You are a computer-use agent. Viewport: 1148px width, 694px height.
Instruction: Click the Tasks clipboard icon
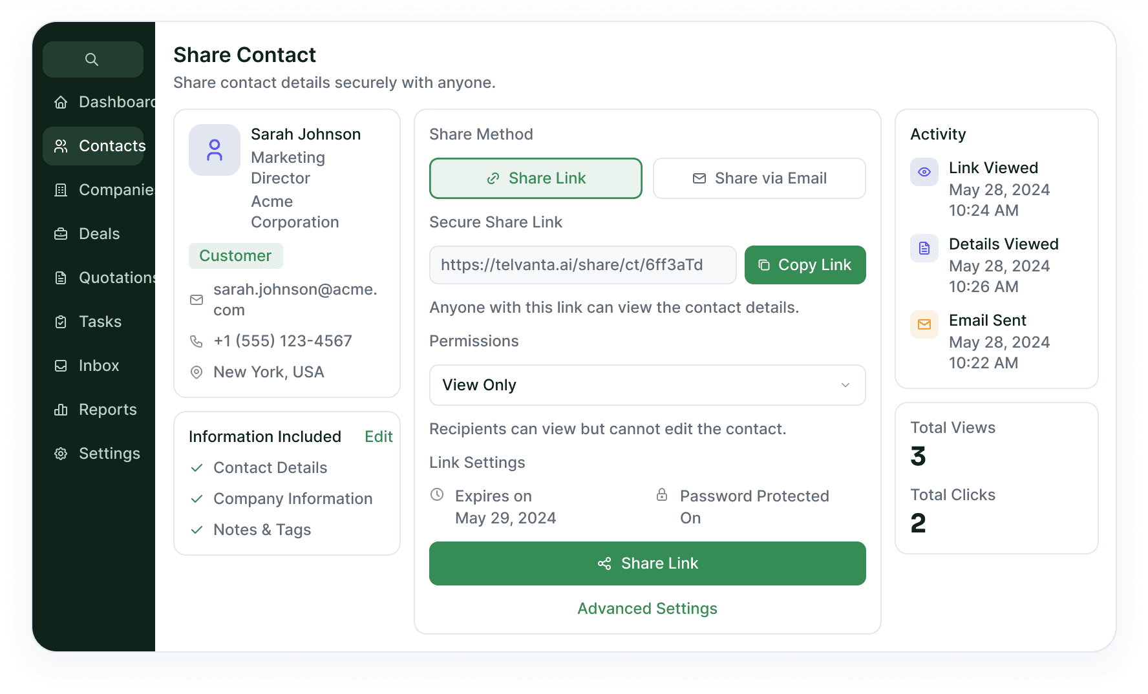(61, 322)
